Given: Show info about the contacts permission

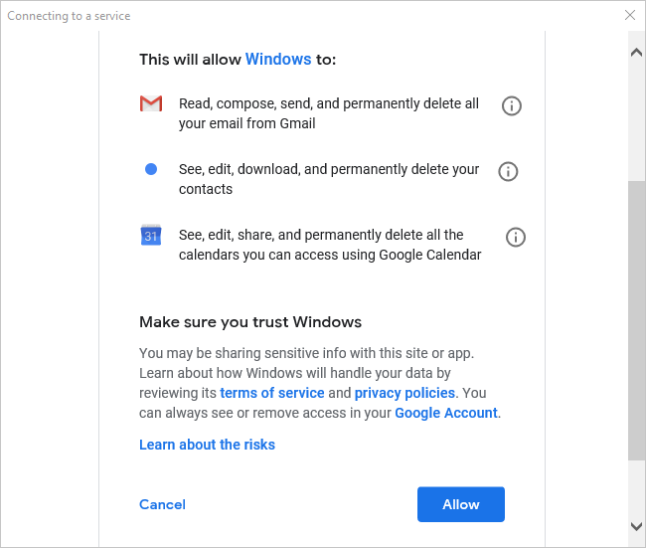Looking at the screenshot, I should point(508,171).
